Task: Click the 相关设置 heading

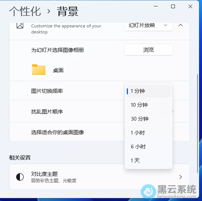Action: [x=20, y=158]
